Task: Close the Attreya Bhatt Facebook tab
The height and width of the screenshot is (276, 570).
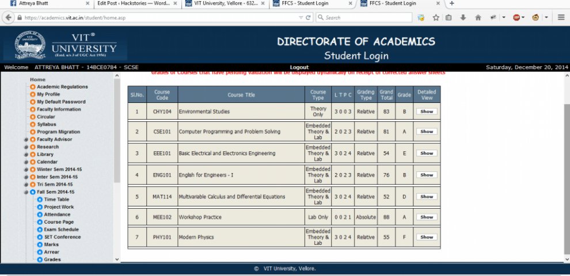Action: [x=88, y=3]
